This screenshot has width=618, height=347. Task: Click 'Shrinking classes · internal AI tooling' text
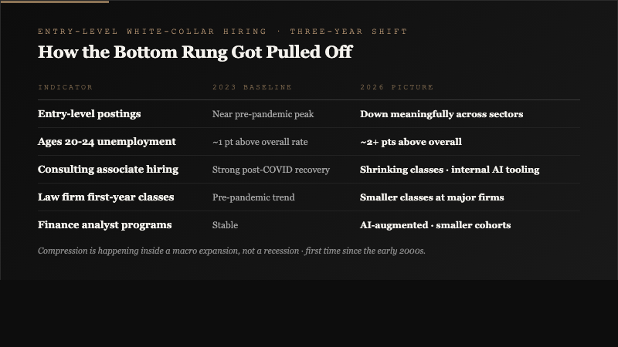[x=449, y=170]
